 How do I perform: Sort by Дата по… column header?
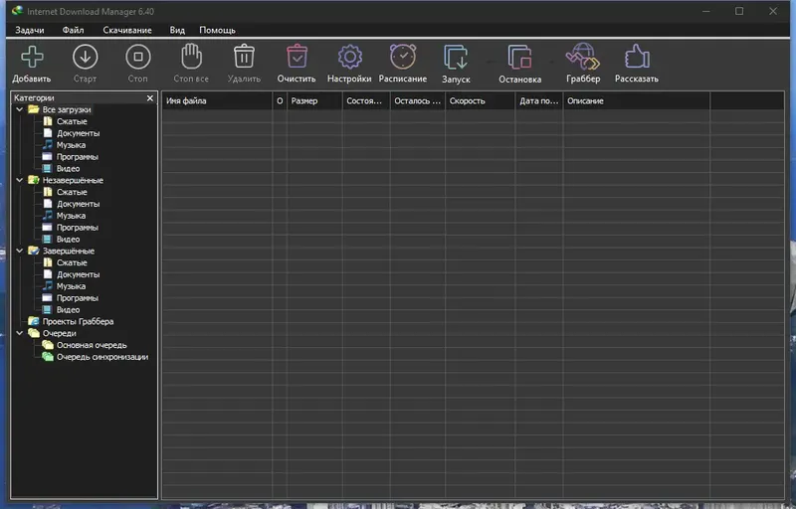pyautogui.click(x=539, y=100)
